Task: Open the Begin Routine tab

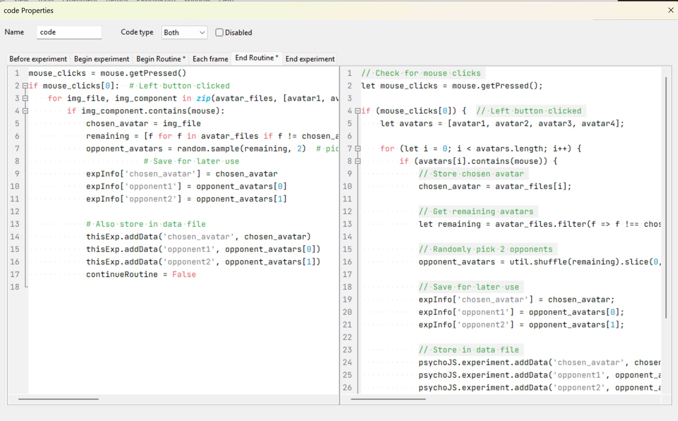Action: (x=160, y=59)
